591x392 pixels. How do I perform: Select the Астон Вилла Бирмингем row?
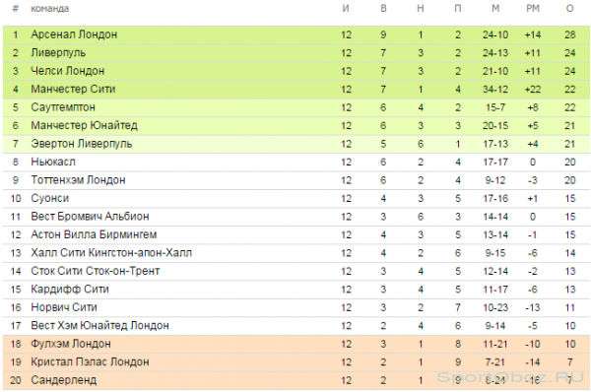point(295,234)
